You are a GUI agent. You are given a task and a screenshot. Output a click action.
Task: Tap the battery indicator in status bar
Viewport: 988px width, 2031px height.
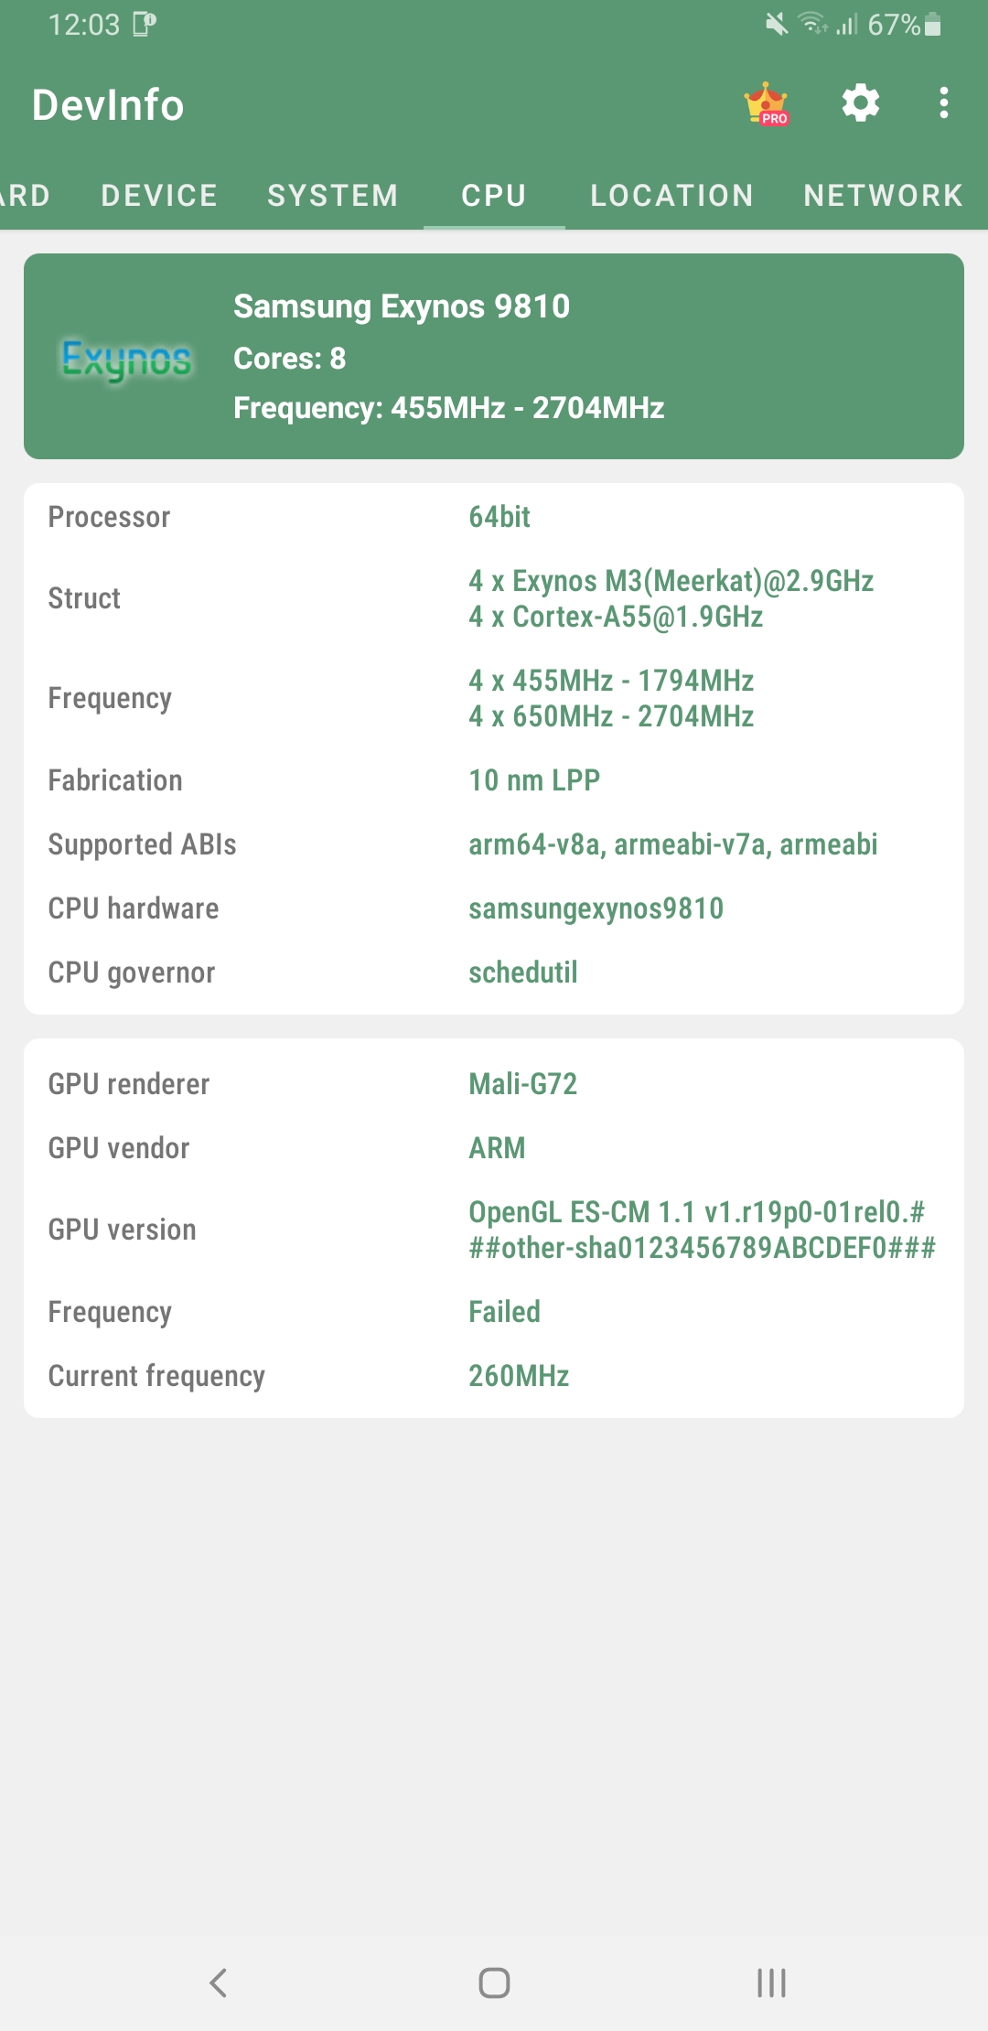(933, 25)
